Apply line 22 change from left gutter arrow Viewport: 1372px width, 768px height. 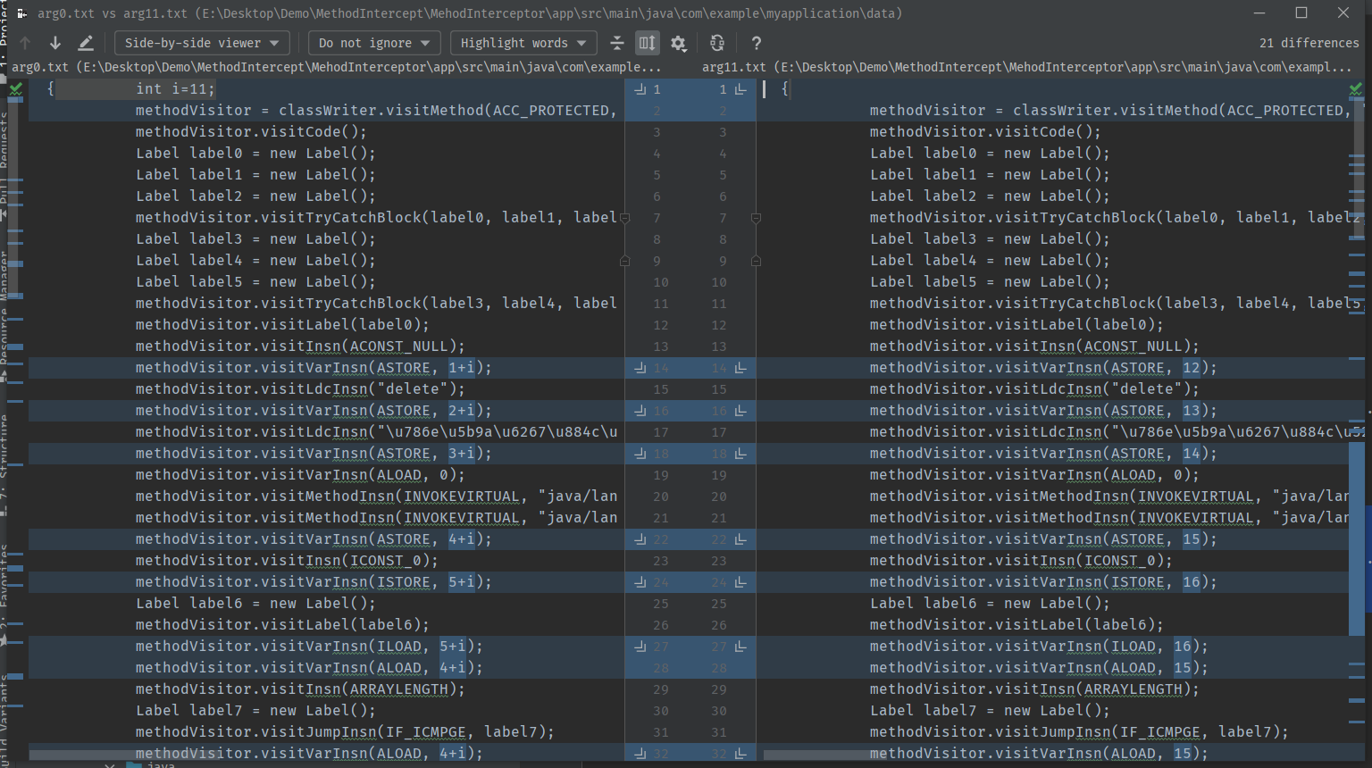(640, 539)
